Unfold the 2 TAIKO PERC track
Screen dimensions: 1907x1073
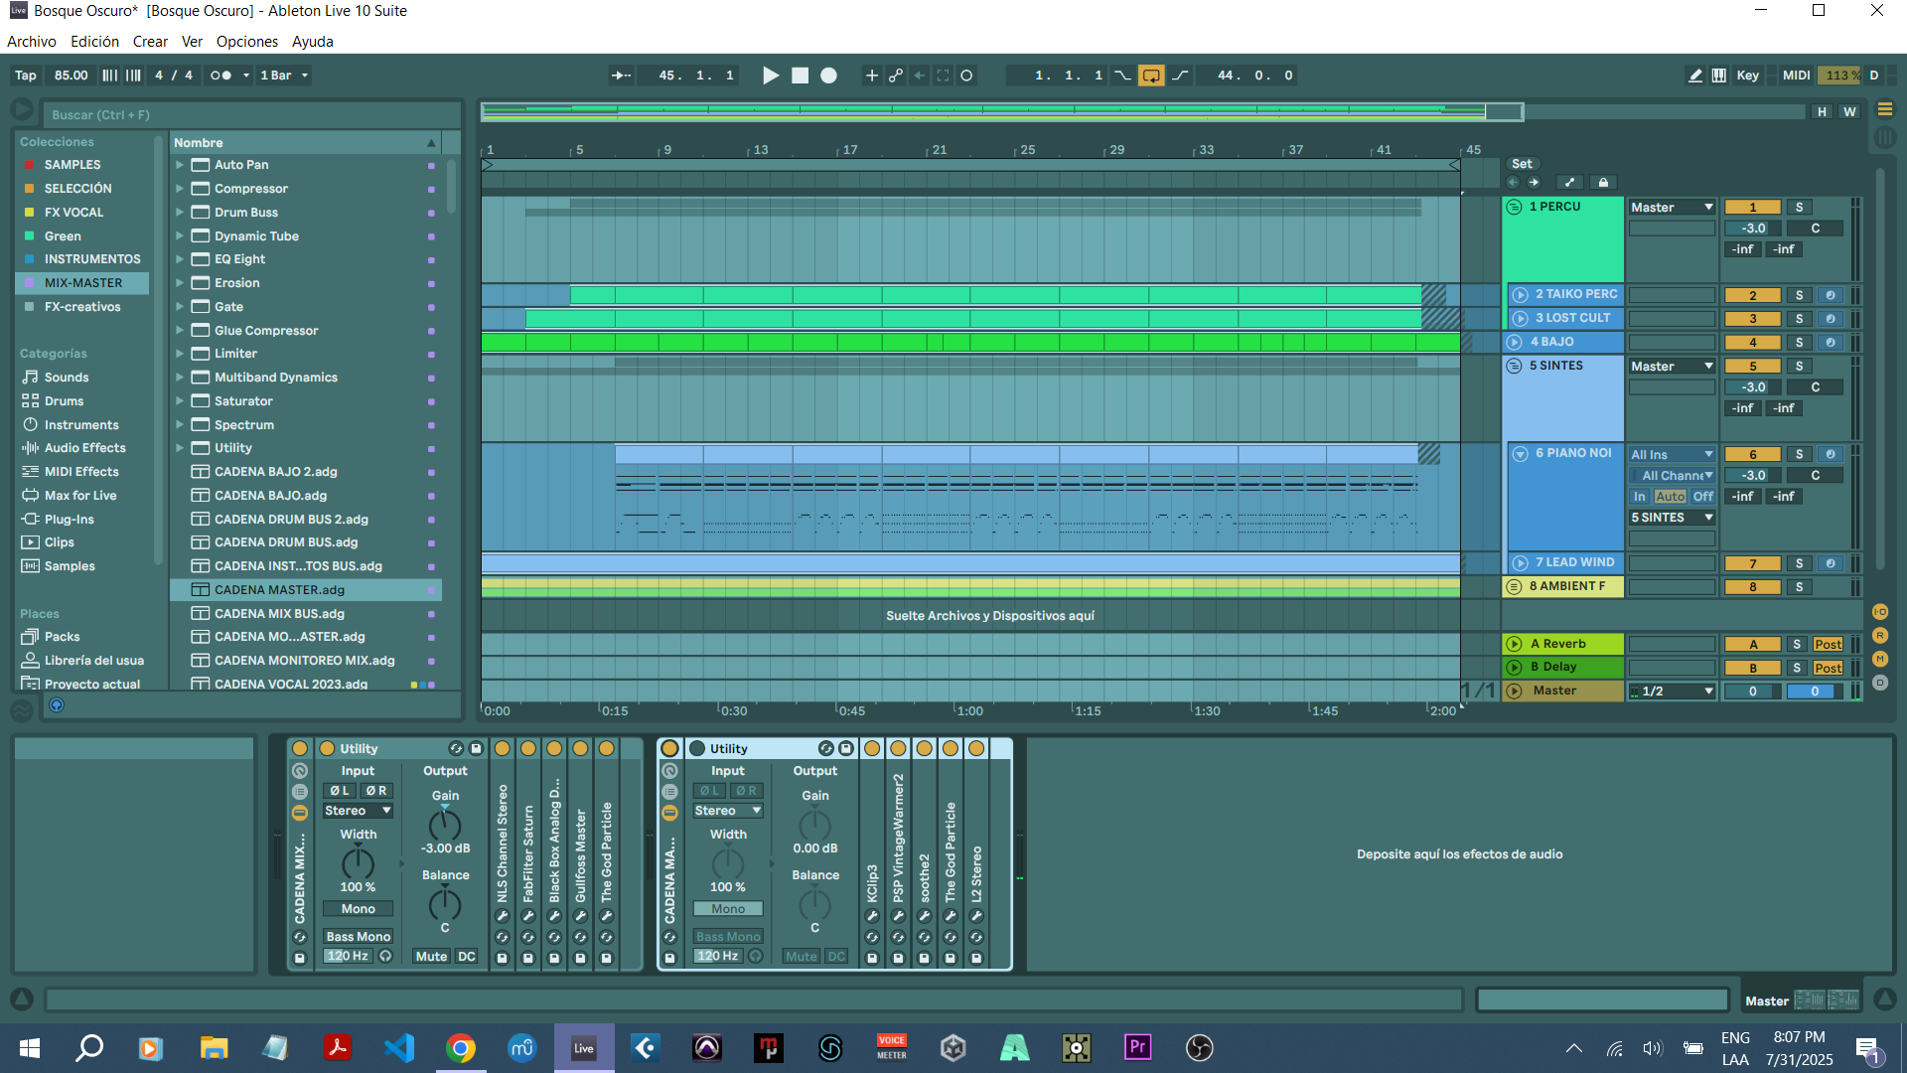click(1520, 294)
